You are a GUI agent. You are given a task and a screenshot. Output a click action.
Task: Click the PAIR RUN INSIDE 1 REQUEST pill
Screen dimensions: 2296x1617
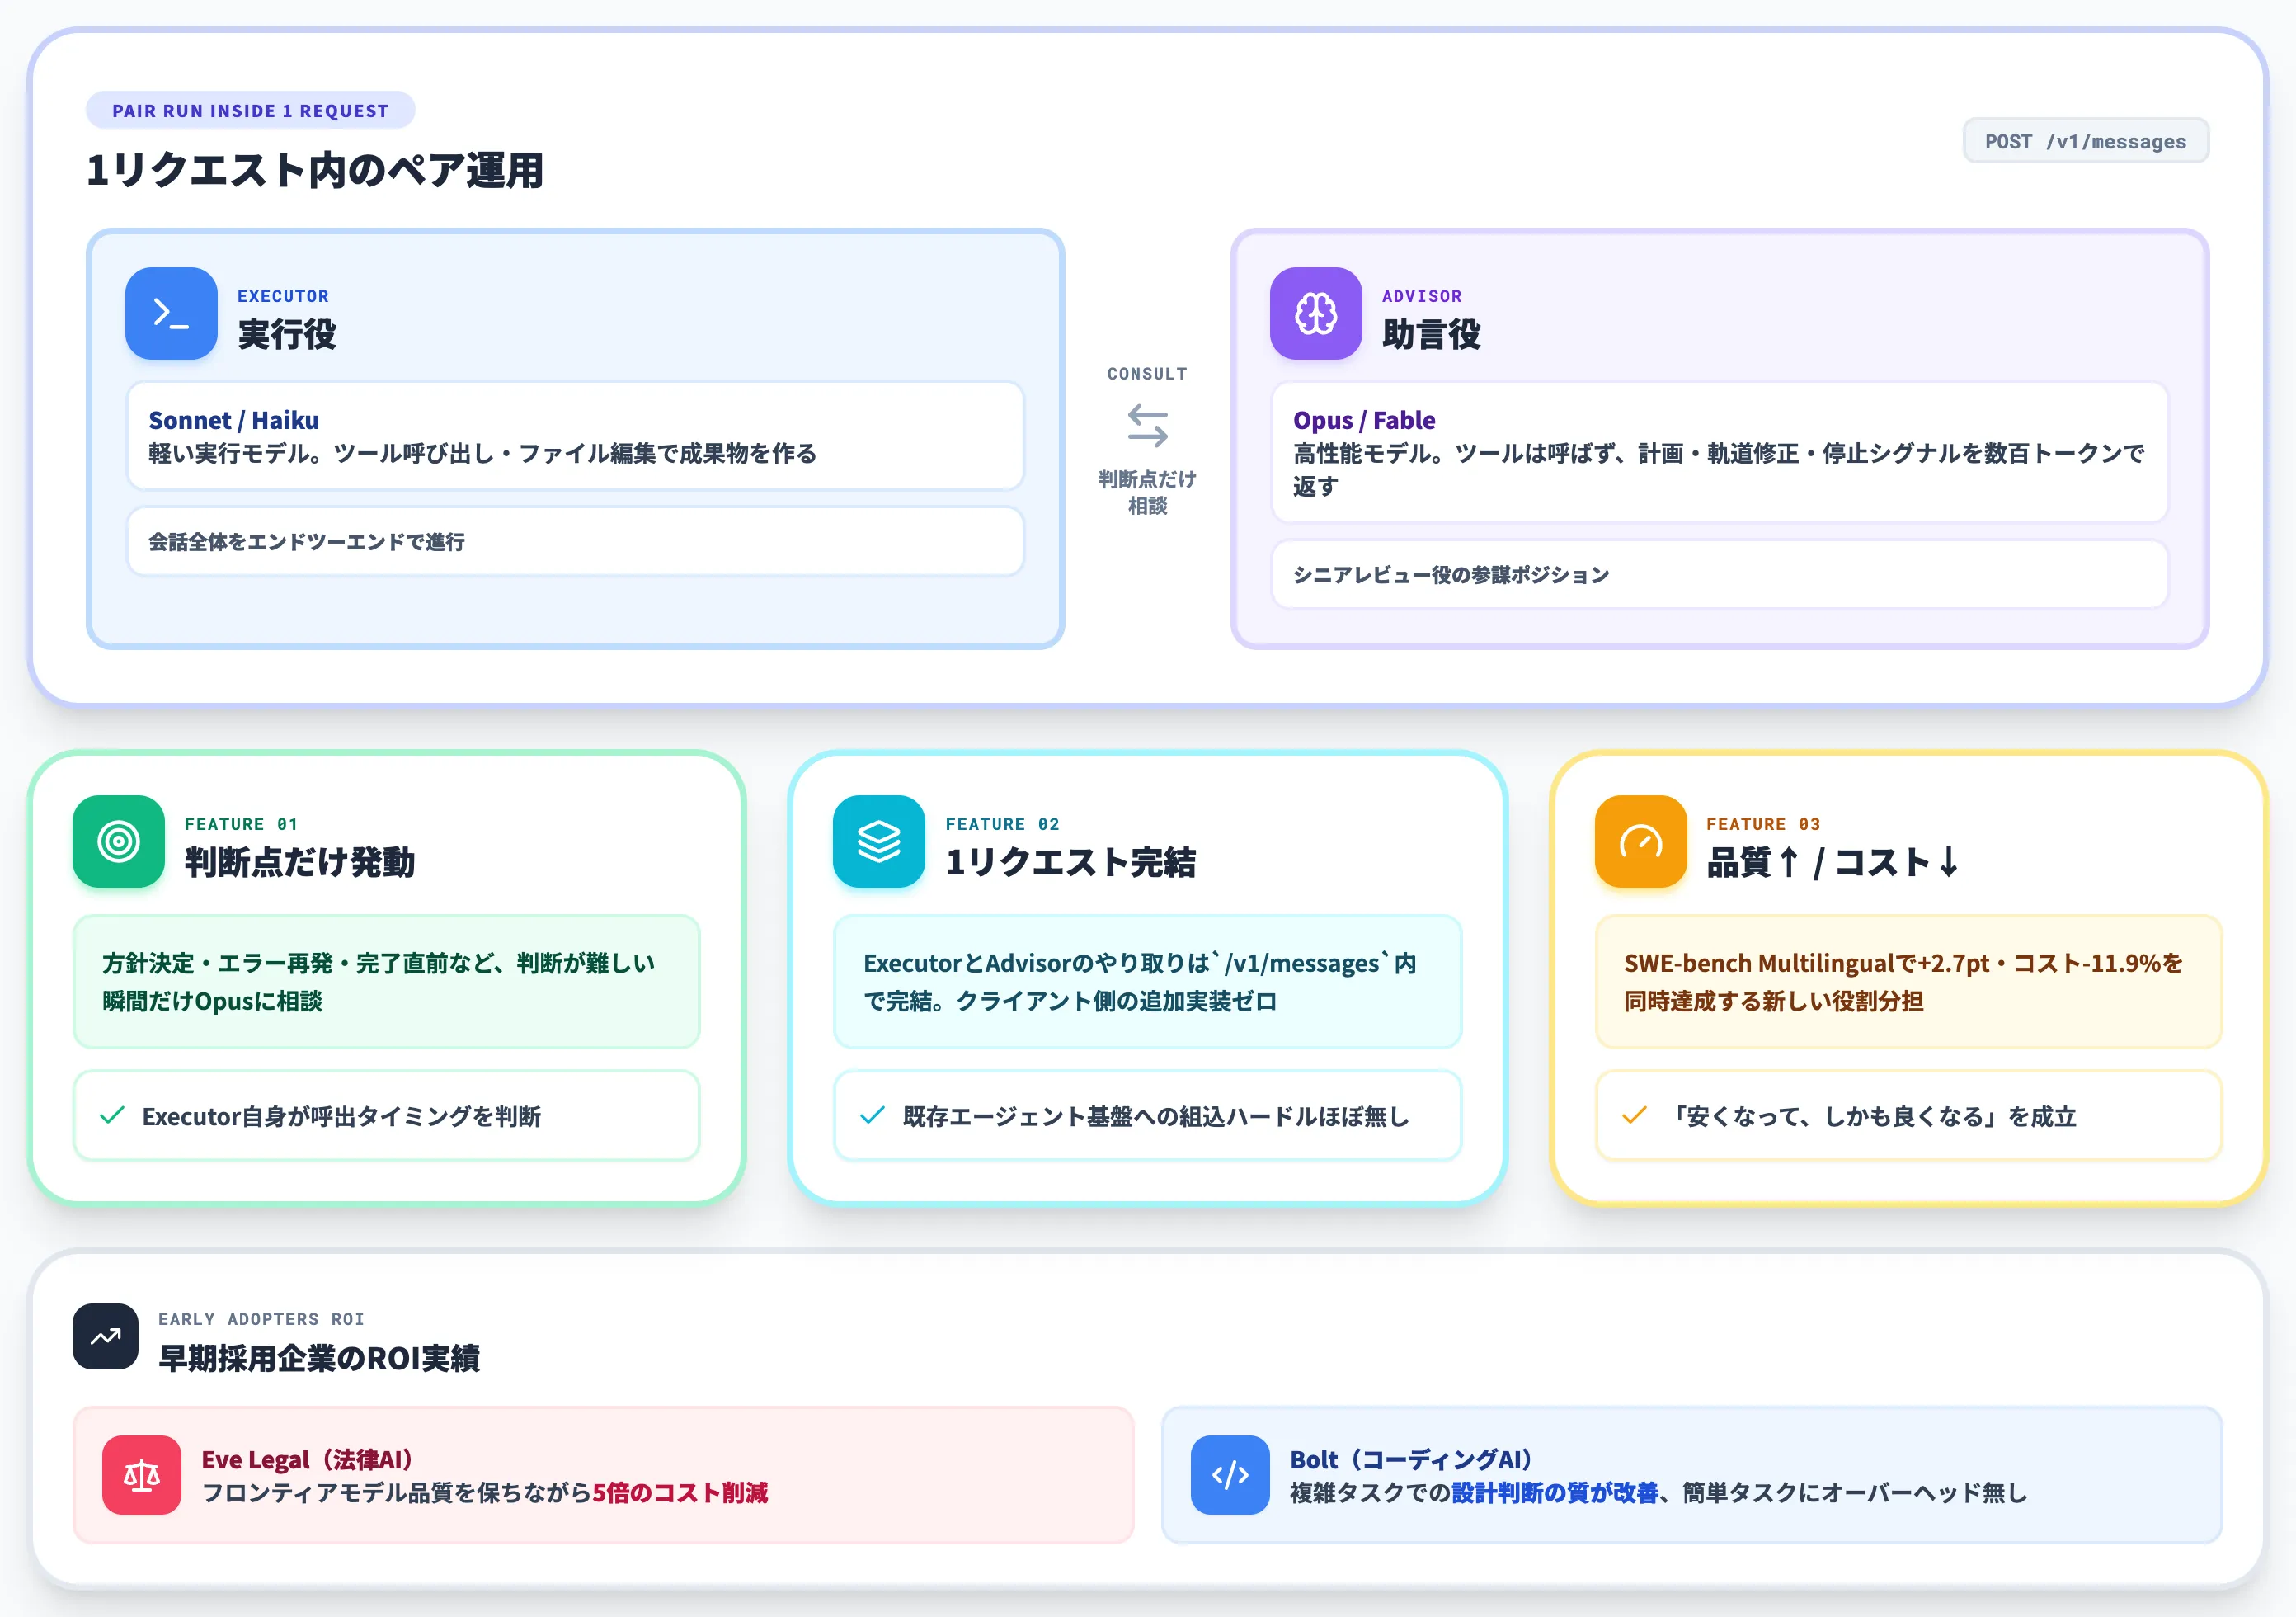click(250, 110)
